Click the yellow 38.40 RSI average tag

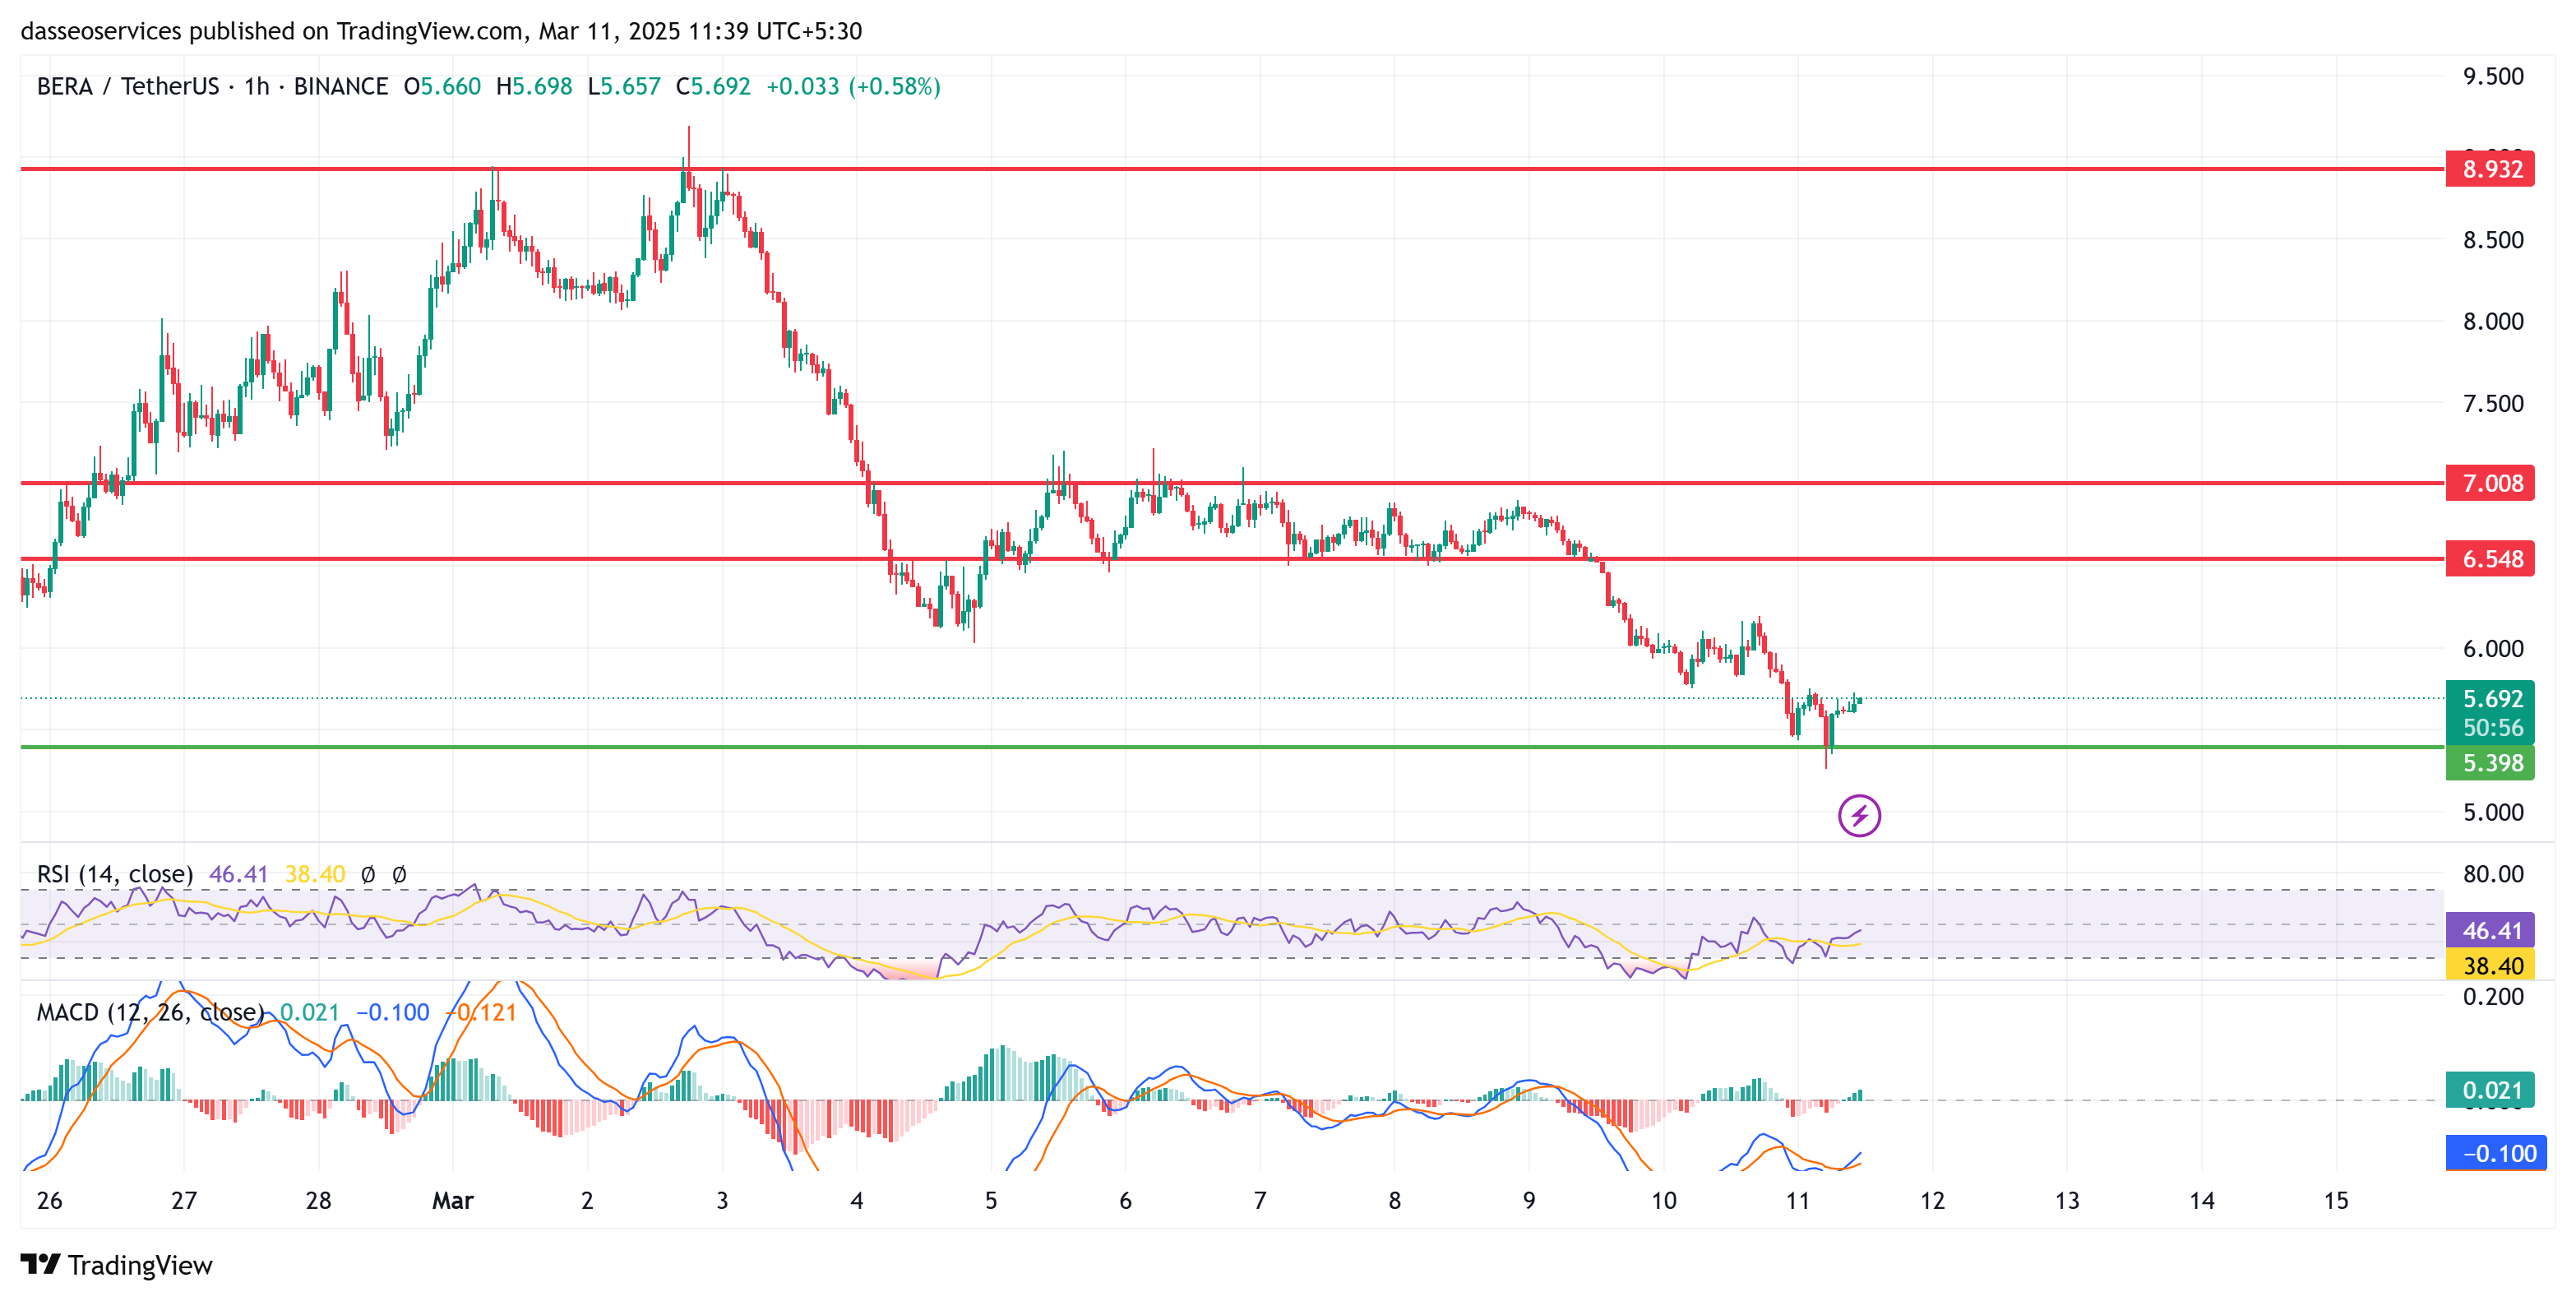(2489, 965)
